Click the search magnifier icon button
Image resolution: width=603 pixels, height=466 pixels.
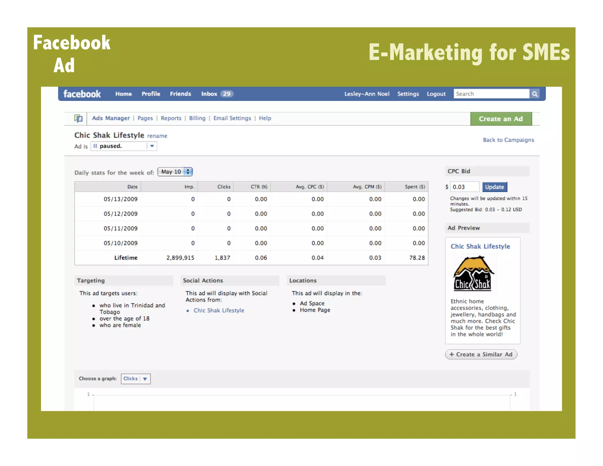click(535, 94)
